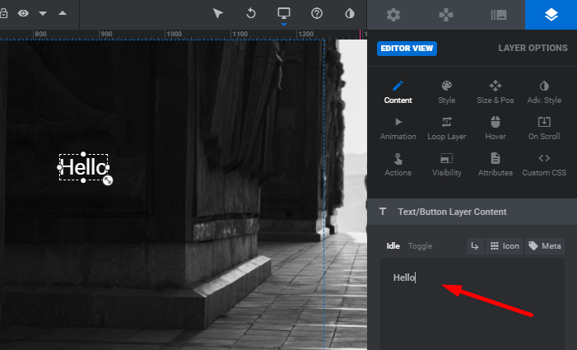The width and height of the screenshot is (577, 350).
Task: Open Loop Layer settings
Action: pos(447,128)
